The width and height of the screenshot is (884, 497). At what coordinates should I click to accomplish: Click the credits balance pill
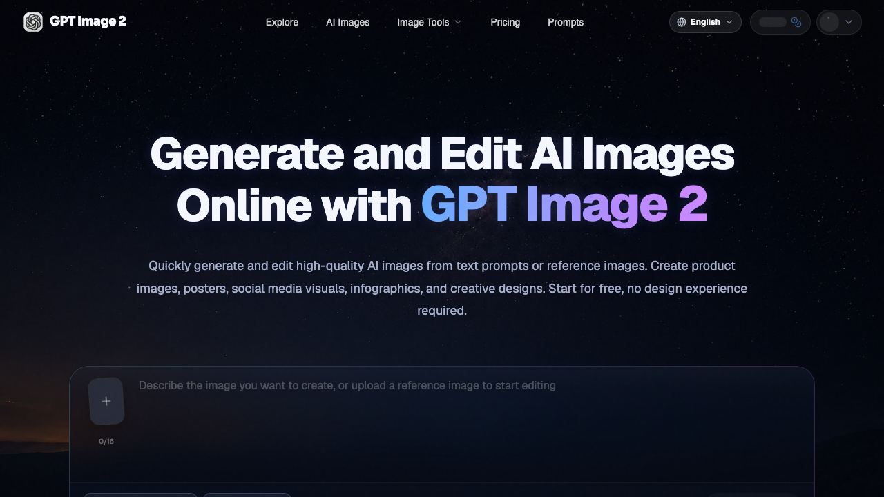[780, 22]
